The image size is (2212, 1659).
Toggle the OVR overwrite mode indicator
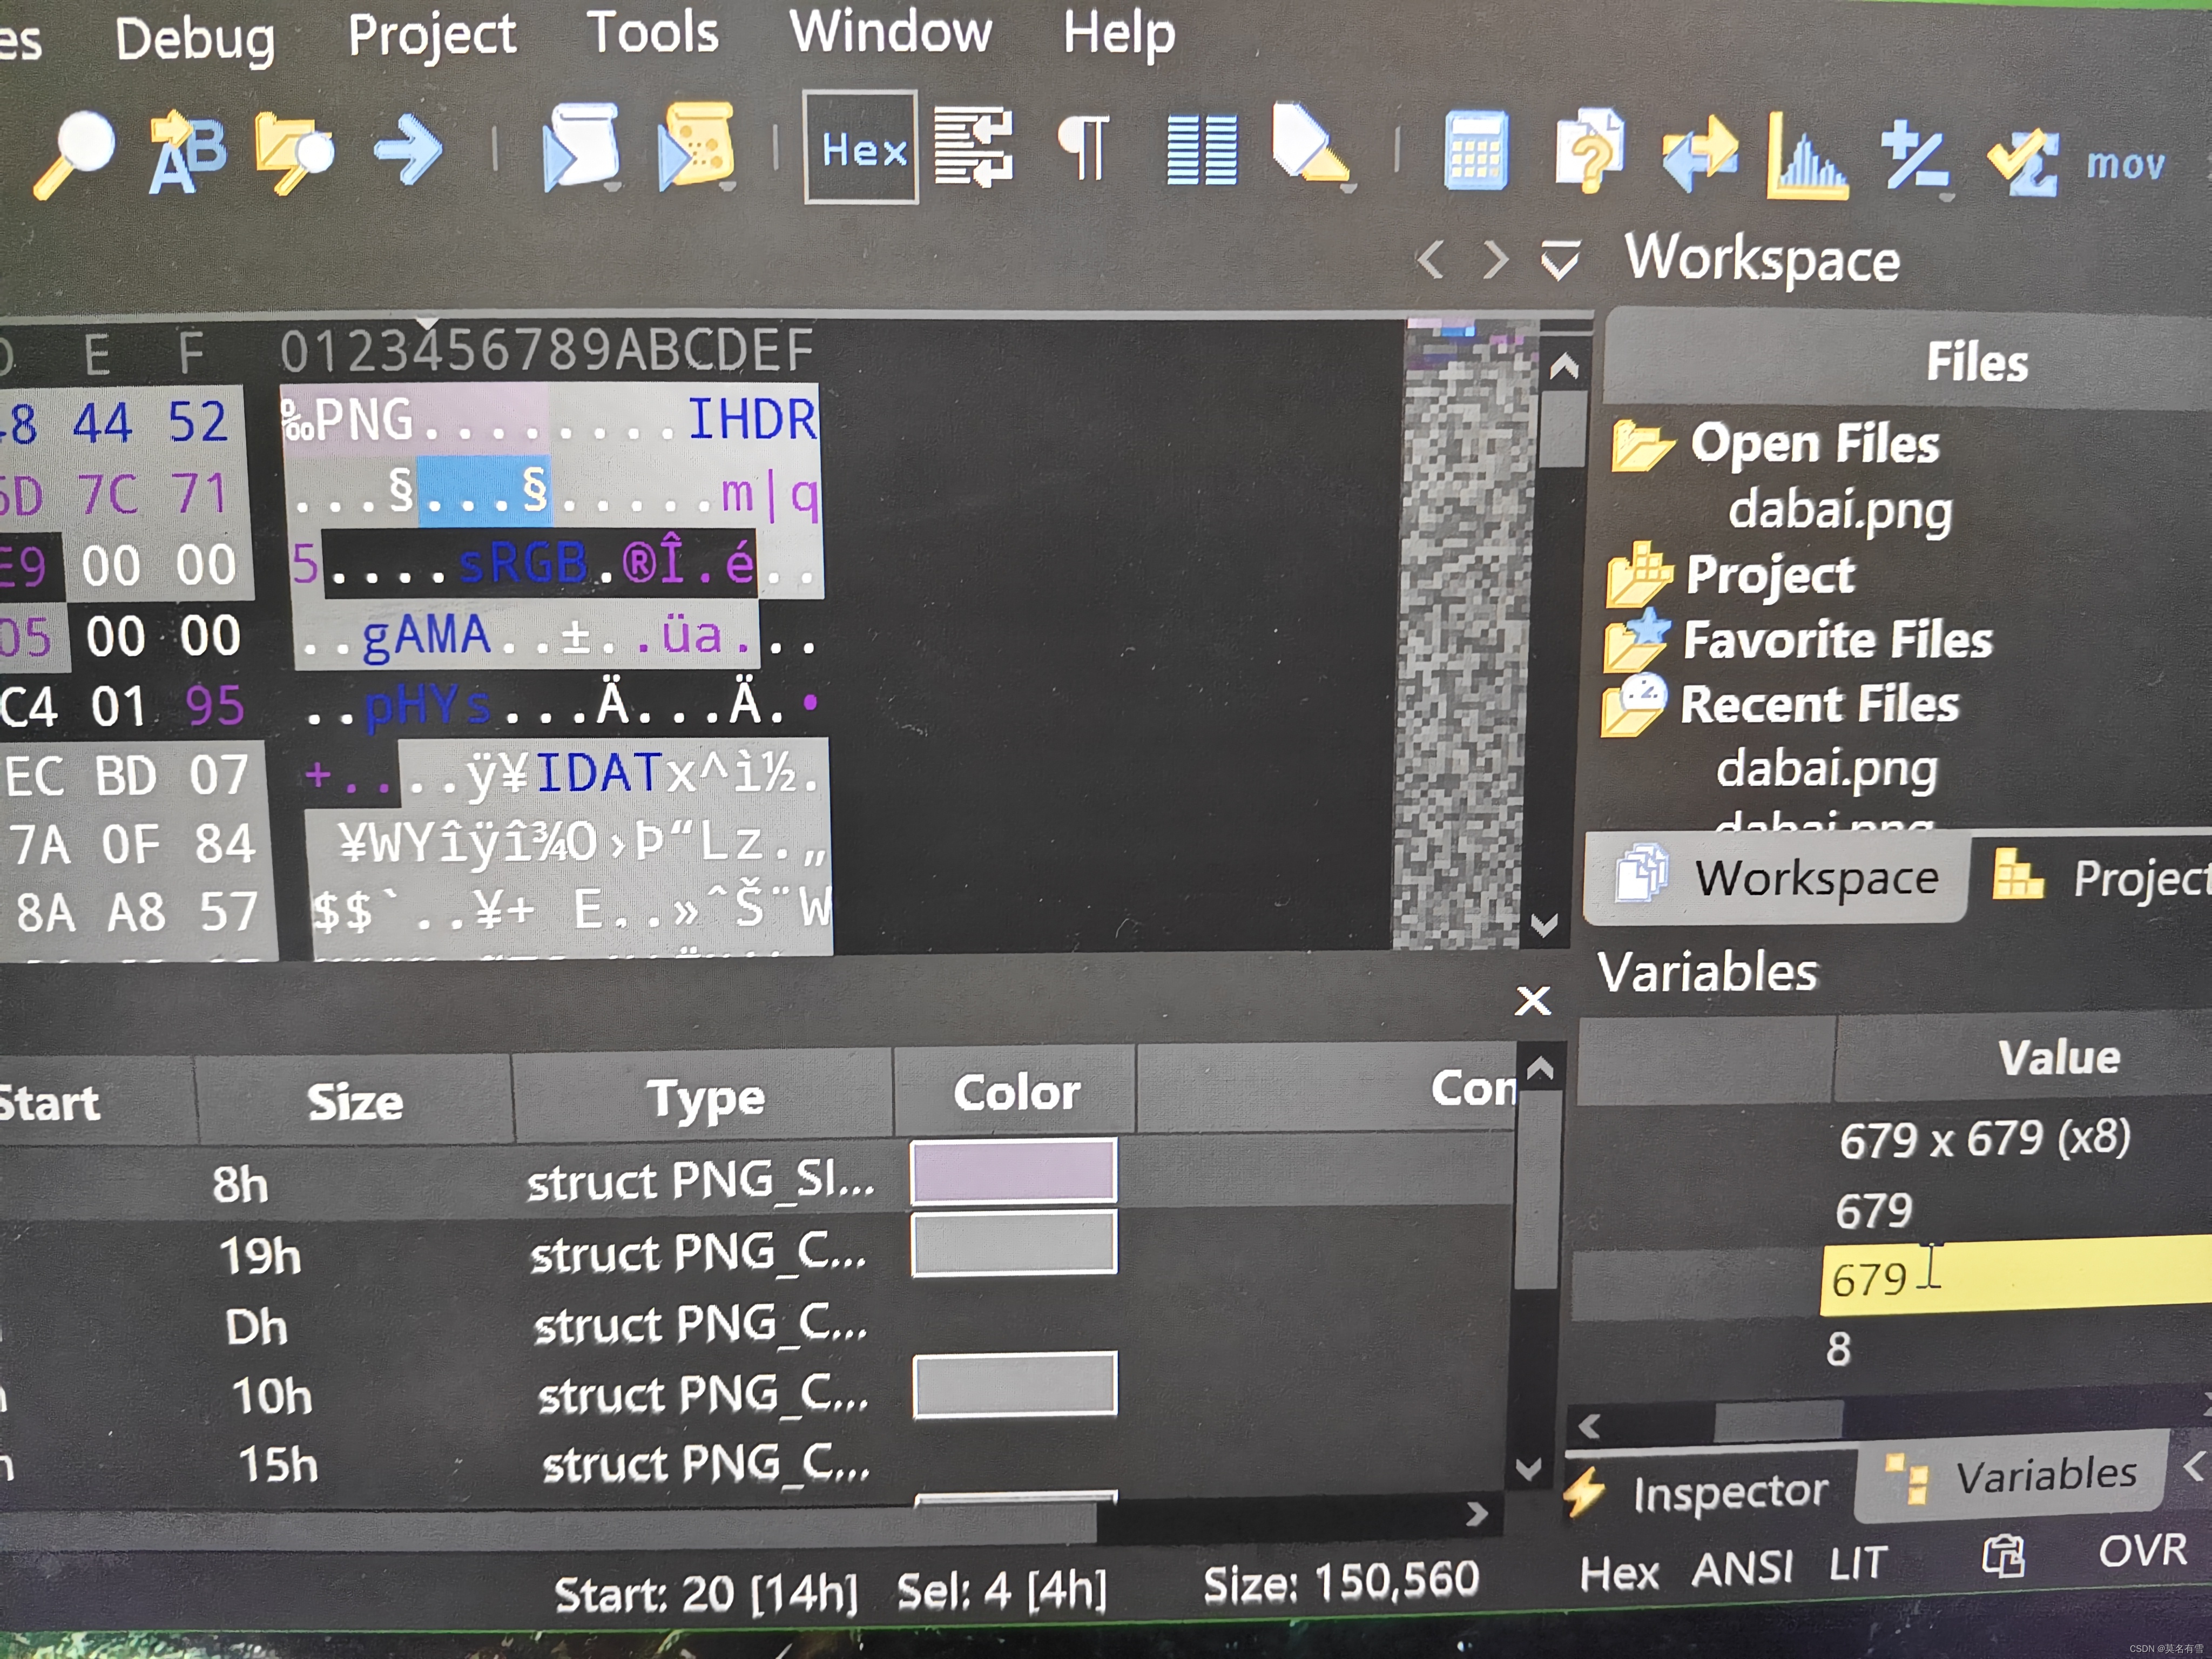[2142, 1551]
